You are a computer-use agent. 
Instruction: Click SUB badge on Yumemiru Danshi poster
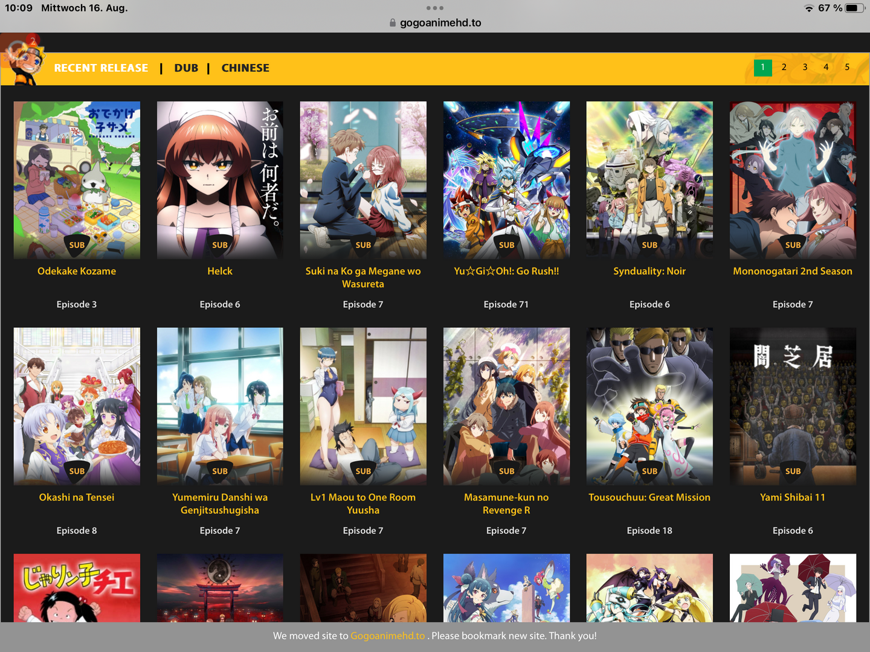[220, 471]
